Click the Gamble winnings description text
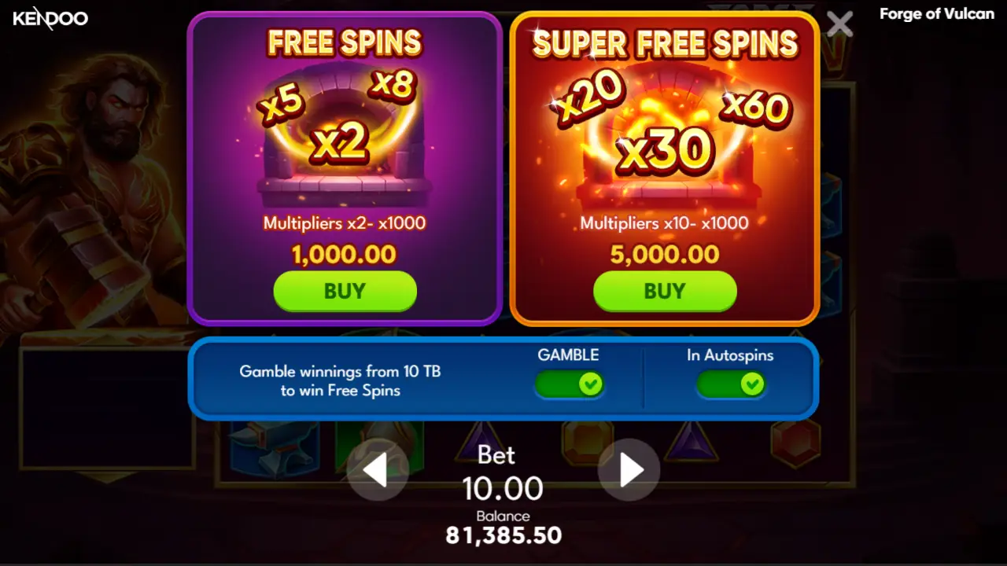The width and height of the screenshot is (1007, 566). pos(340,380)
